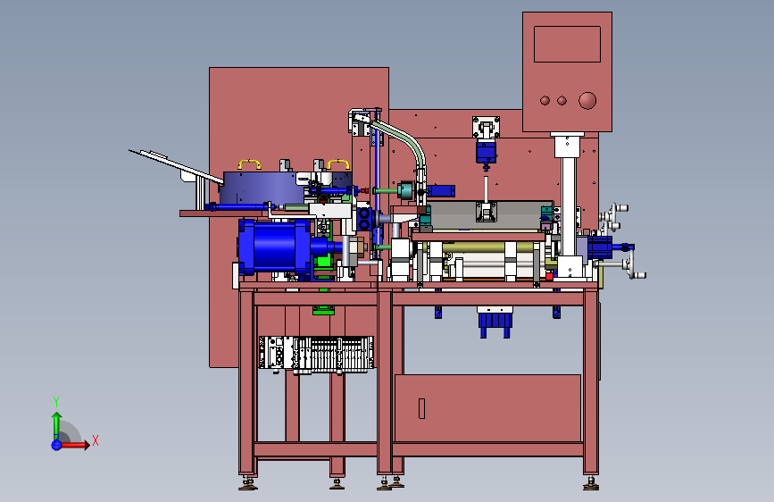774x502 pixels.
Task: Select the large round knob on control panel
Action: [587, 100]
